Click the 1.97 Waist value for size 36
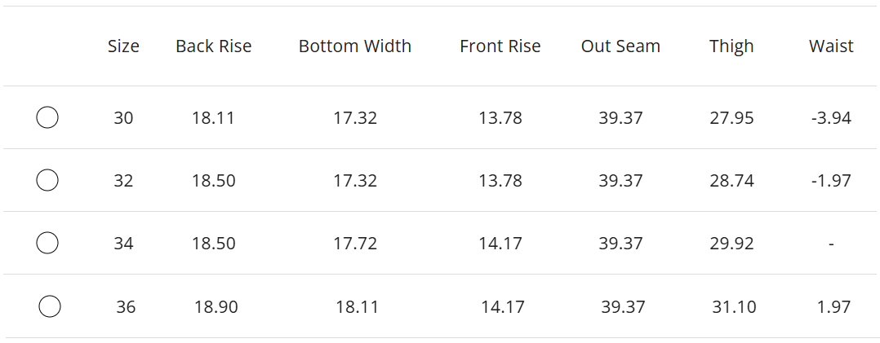The width and height of the screenshot is (880, 343). [833, 307]
